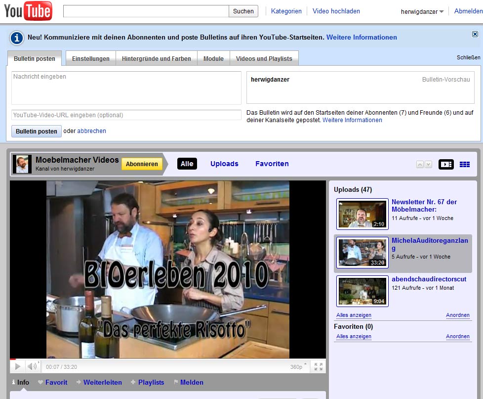
Task: Open the herwigdanzer account dropdown
Action: coord(422,11)
